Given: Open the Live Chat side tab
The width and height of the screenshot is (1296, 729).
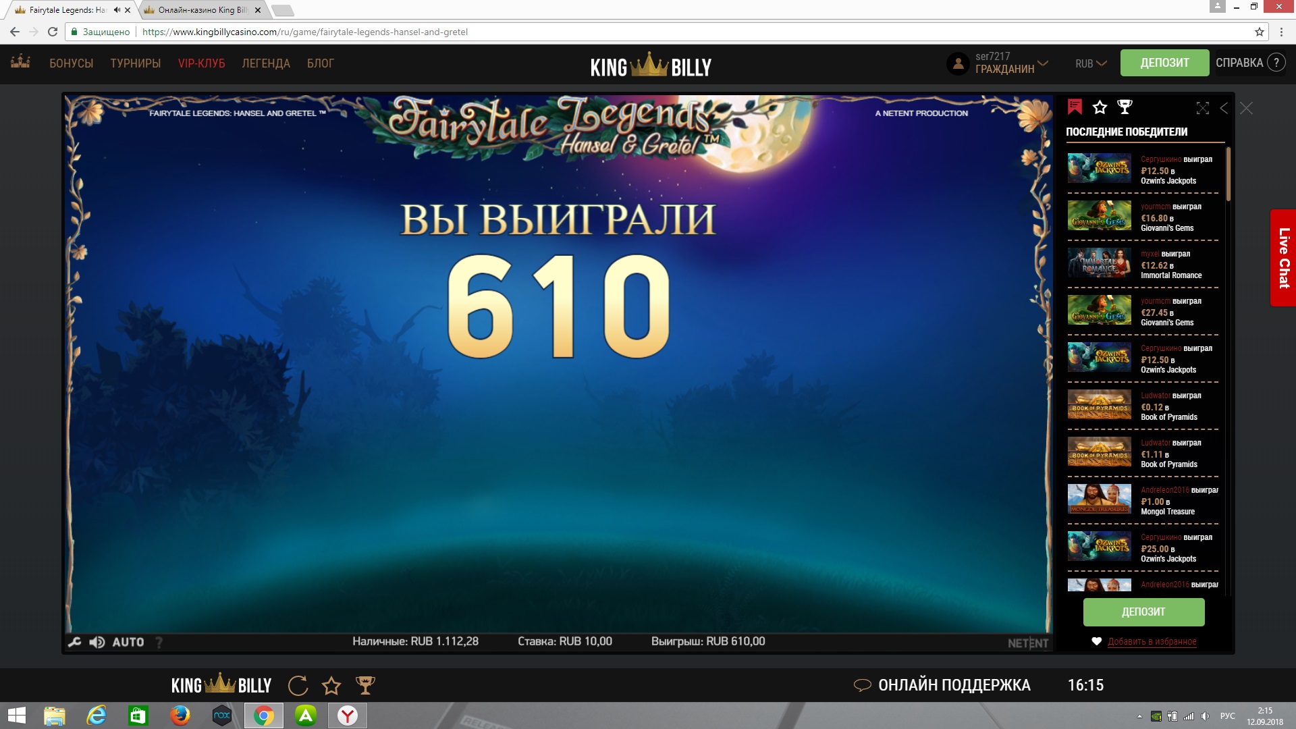Looking at the screenshot, I should [x=1283, y=258].
